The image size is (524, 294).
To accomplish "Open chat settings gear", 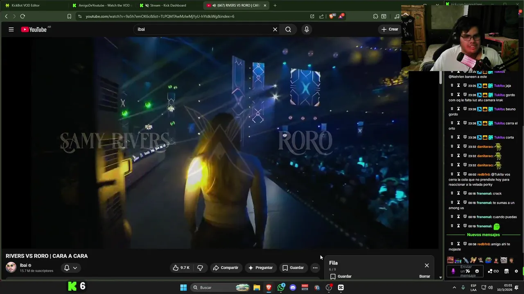I will click(x=516, y=271).
